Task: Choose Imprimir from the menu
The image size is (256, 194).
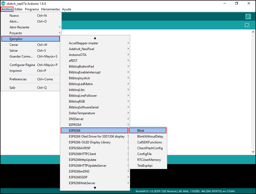Action: [31, 71]
